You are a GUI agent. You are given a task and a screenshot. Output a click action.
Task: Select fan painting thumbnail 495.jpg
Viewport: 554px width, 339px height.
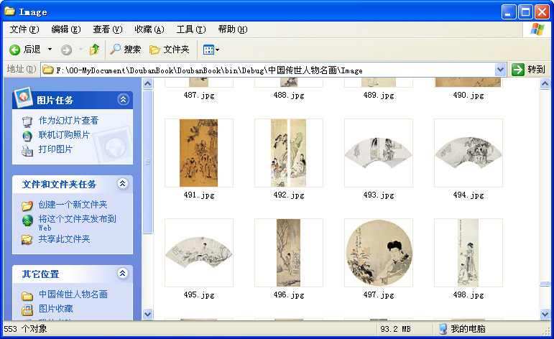point(199,253)
